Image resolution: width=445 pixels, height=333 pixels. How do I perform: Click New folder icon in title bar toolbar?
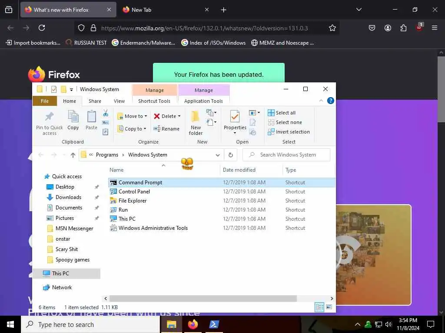[x=63, y=89]
